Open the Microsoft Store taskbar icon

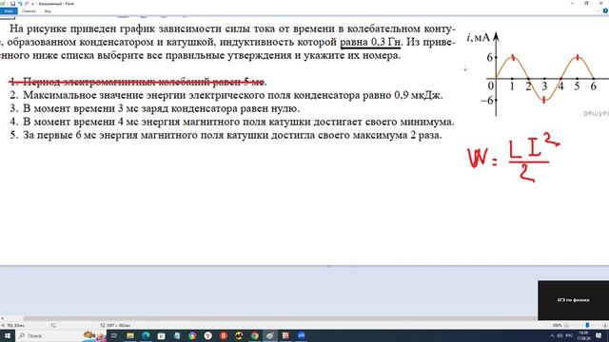pyautogui.click(x=161, y=335)
